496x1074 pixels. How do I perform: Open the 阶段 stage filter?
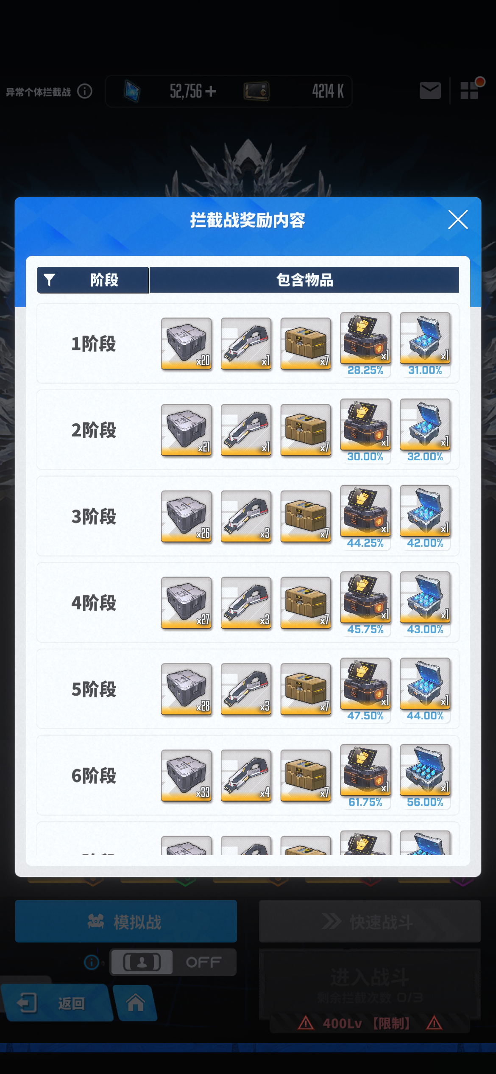pos(93,280)
